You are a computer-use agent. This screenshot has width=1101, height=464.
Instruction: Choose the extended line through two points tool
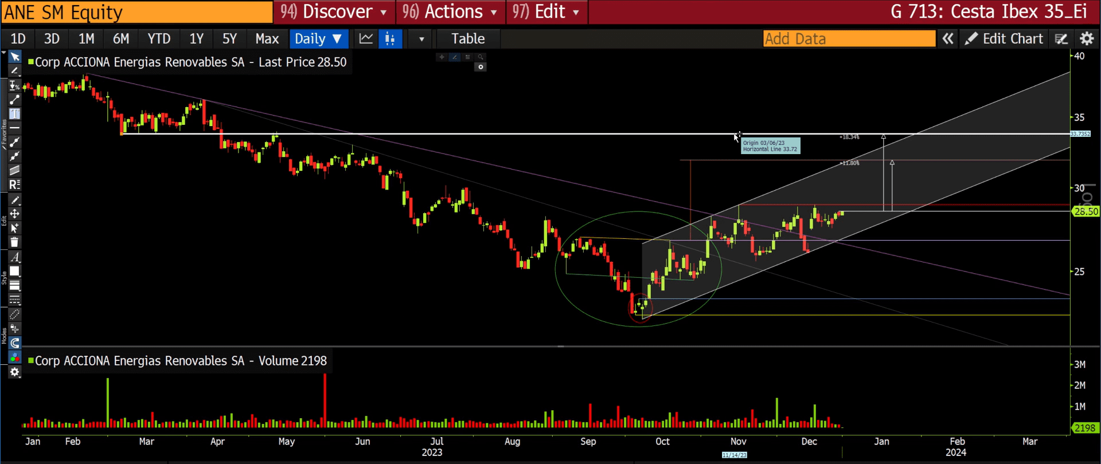15,142
